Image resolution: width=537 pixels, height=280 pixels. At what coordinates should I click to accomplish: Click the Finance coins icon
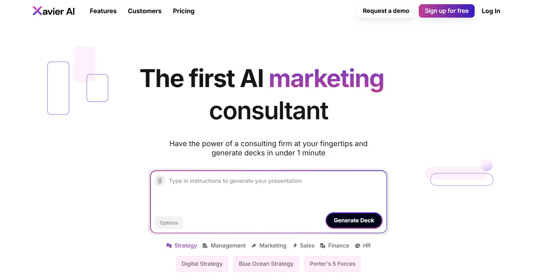[x=322, y=246]
